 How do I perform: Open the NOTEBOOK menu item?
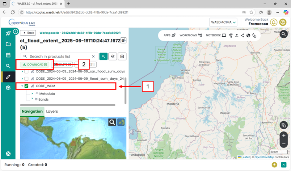[x=216, y=35]
